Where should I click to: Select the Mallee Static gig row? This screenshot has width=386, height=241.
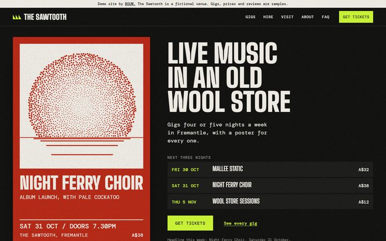coord(270,169)
